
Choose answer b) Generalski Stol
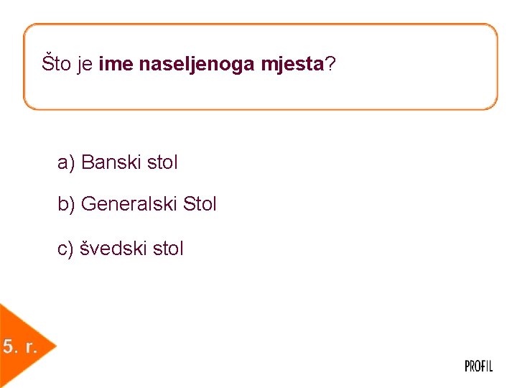tap(137, 205)
